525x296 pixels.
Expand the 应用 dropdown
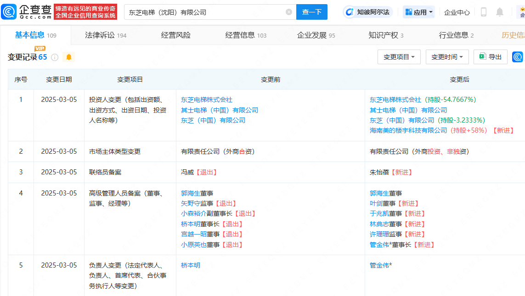pos(419,12)
